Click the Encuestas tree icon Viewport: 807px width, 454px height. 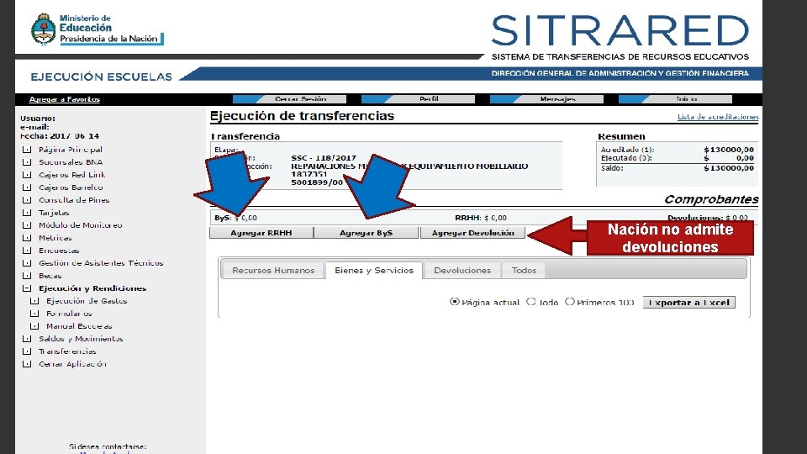(x=27, y=251)
